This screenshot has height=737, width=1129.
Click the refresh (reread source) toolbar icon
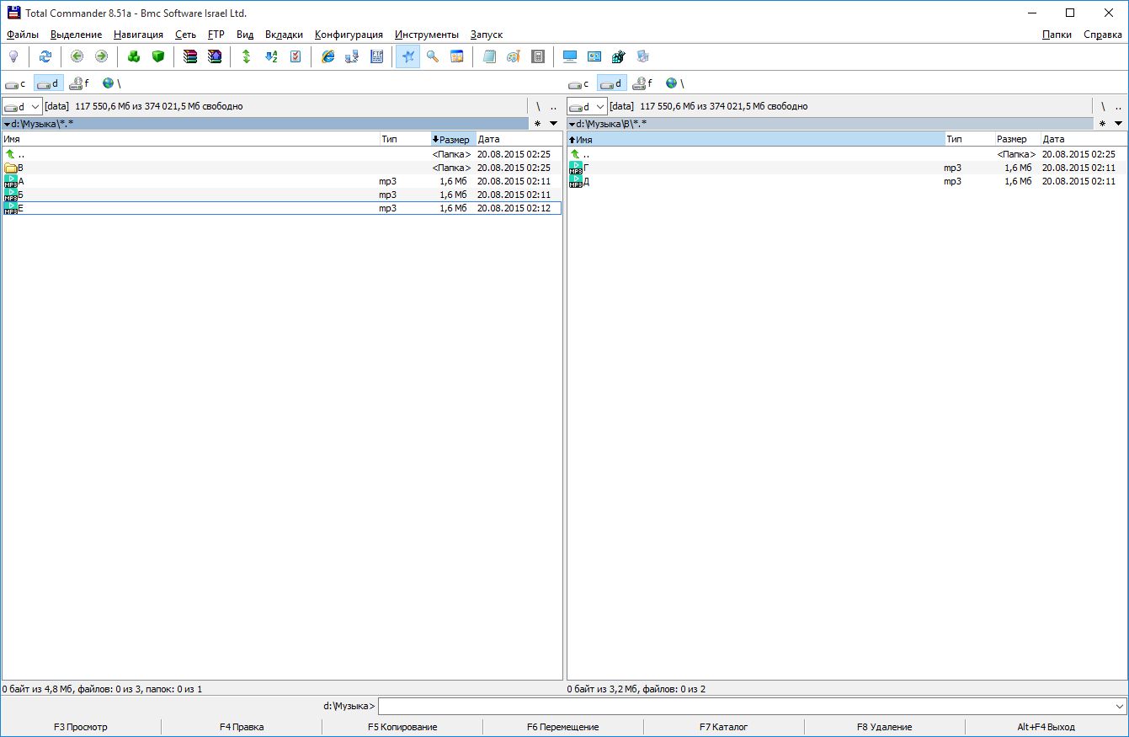coord(45,56)
